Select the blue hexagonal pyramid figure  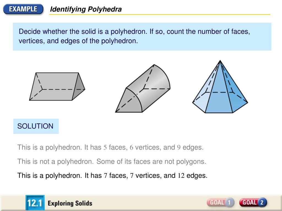(220, 87)
